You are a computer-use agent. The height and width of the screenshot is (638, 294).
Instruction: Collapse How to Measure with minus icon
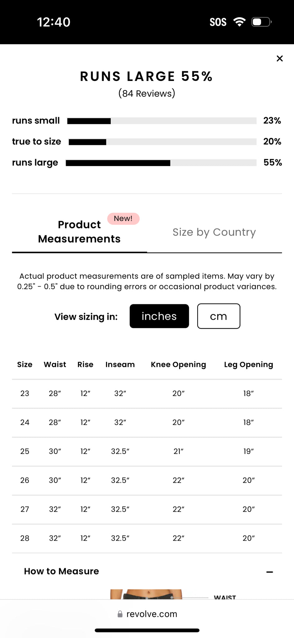[x=269, y=572]
